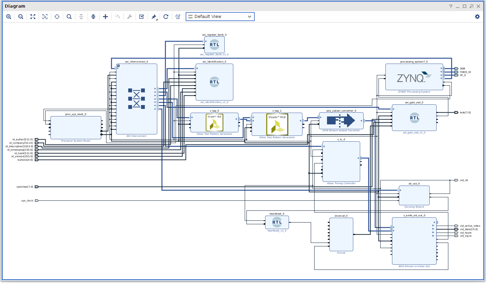Click the Regenerate Layout refresh icon
Image resolution: width=486 pixels, height=283 pixels.
coord(166,17)
